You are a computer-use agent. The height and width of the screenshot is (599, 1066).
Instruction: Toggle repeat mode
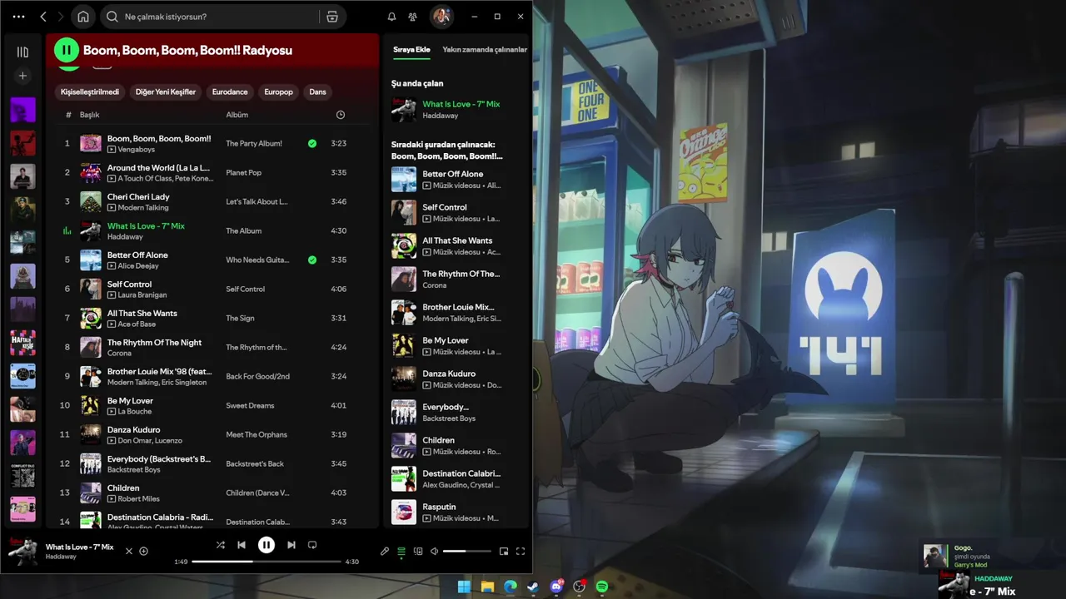tap(312, 545)
